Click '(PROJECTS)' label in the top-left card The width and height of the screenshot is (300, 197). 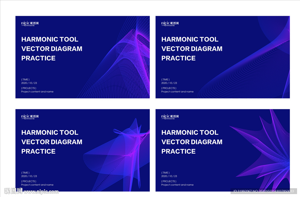(29, 88)
